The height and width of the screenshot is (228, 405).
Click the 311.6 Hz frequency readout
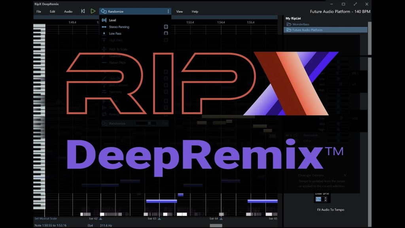click(106, 225)
